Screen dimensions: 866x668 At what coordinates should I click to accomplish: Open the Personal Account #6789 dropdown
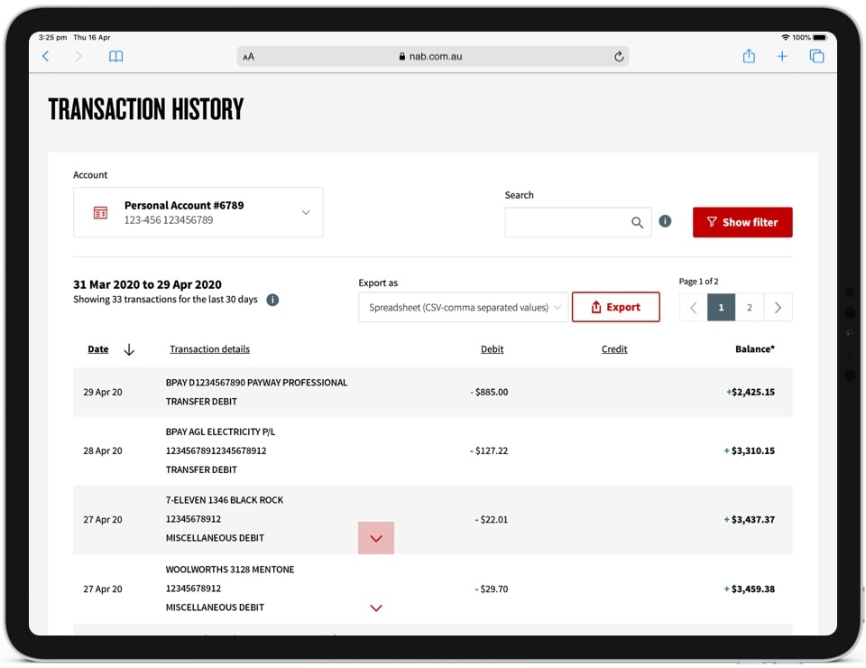pos(306,211)
